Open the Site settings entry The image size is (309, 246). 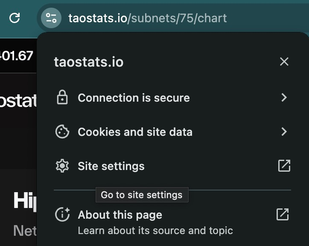[172, 166]
